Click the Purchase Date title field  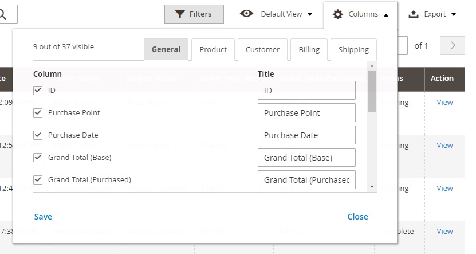306,135
